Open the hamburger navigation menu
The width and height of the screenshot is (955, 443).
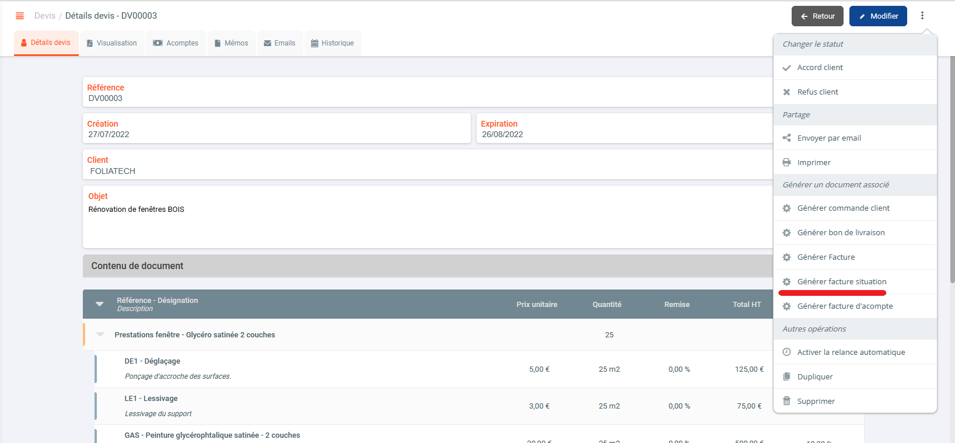point(20,16)
